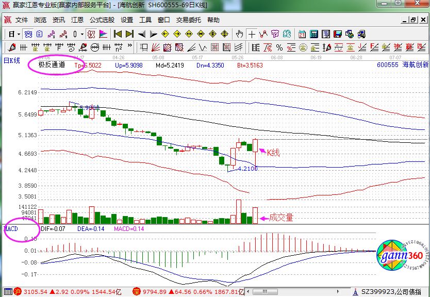Click the black left triangle arrow

141,34
